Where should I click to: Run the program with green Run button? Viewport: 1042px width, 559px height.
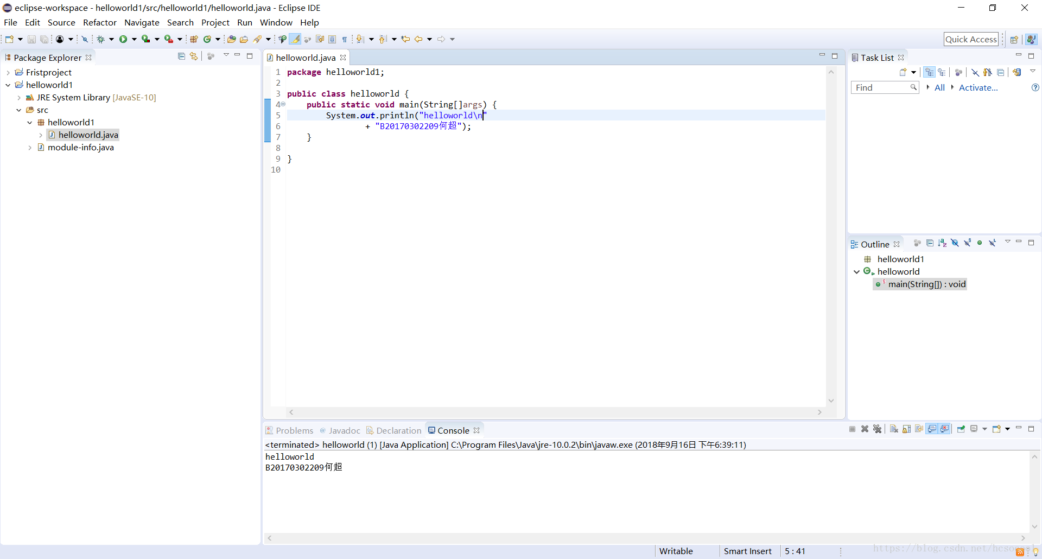[123, 39]
